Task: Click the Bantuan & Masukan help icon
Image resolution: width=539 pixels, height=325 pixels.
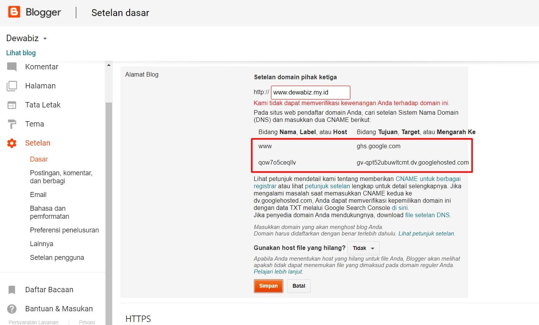Action: coord(12,309)
